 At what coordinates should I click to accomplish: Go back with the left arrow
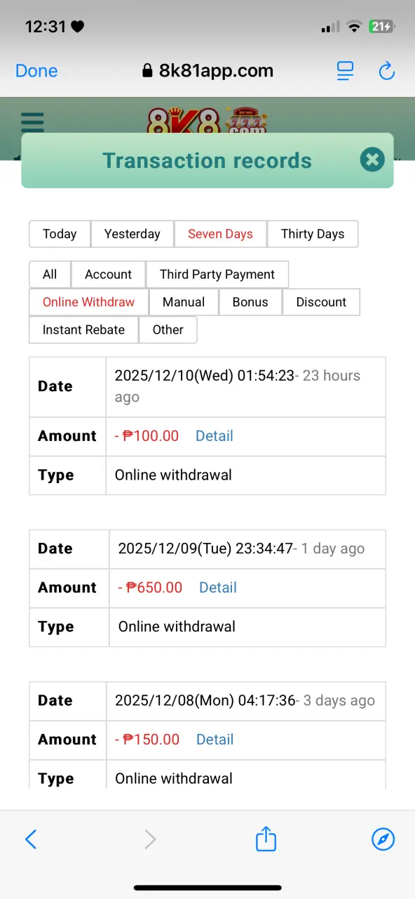31,839
